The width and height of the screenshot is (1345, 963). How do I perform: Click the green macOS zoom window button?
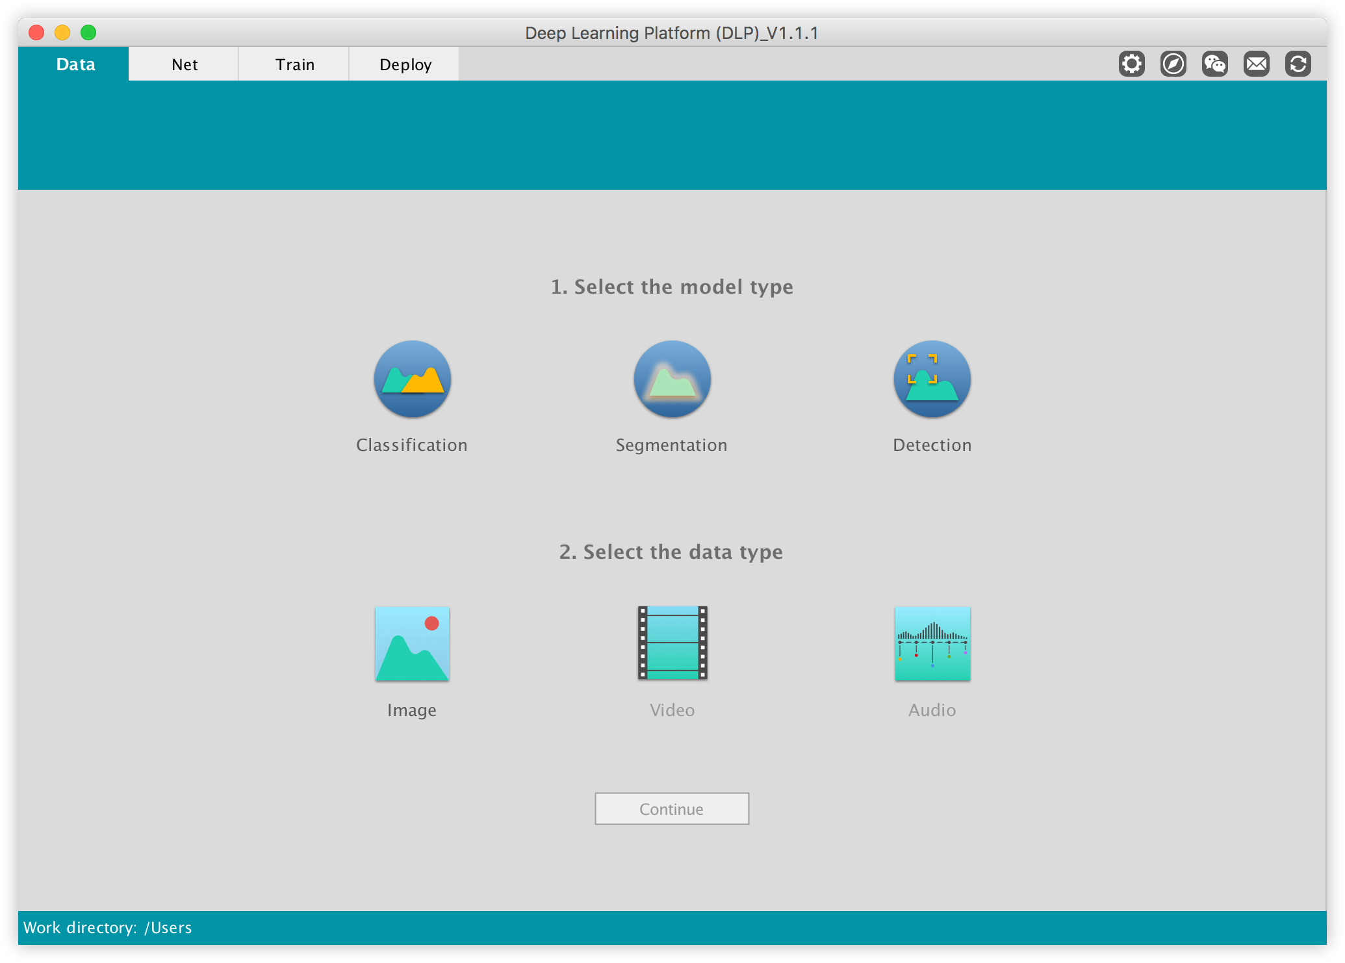pyautogui.click(x=88, y=32)
